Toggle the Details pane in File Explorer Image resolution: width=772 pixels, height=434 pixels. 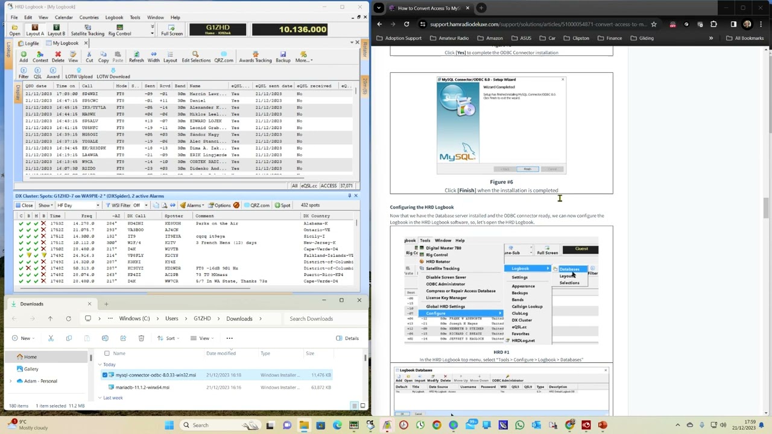click(347, 338)
